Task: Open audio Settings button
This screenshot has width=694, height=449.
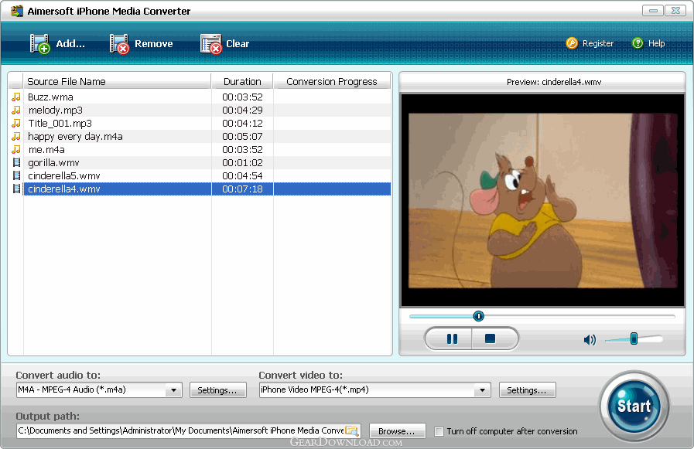Action: pos(217,389)
